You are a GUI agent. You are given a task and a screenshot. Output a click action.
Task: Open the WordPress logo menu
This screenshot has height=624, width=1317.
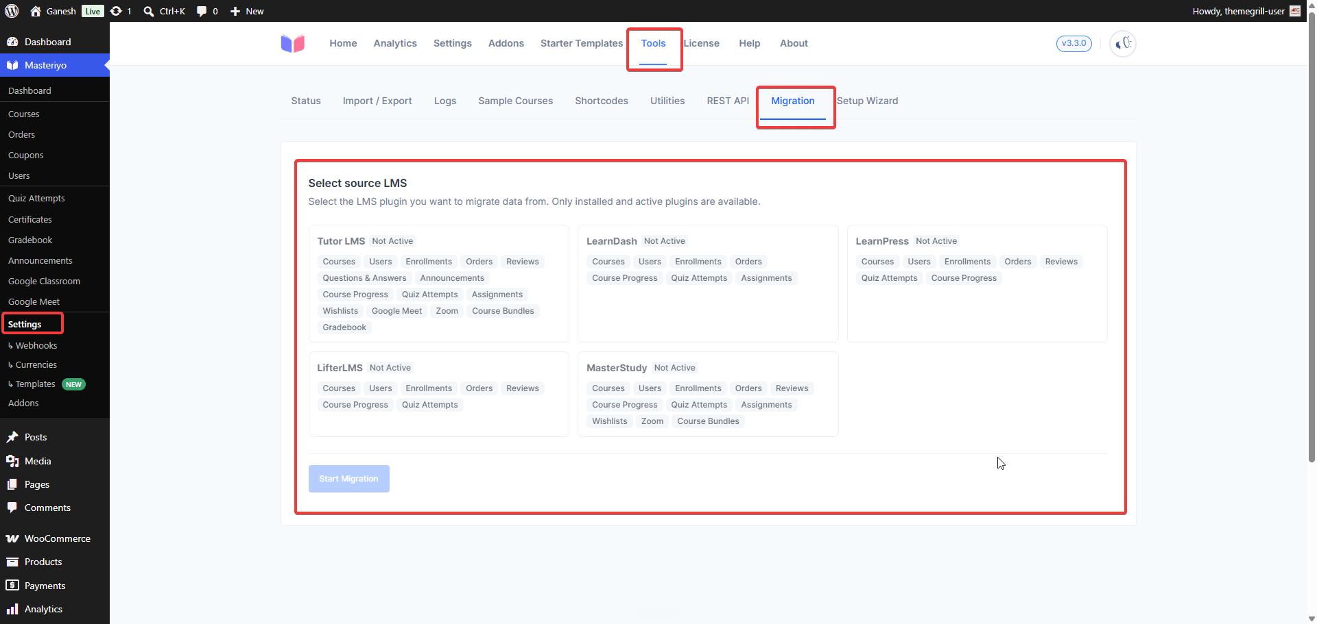tap(12, 11)
